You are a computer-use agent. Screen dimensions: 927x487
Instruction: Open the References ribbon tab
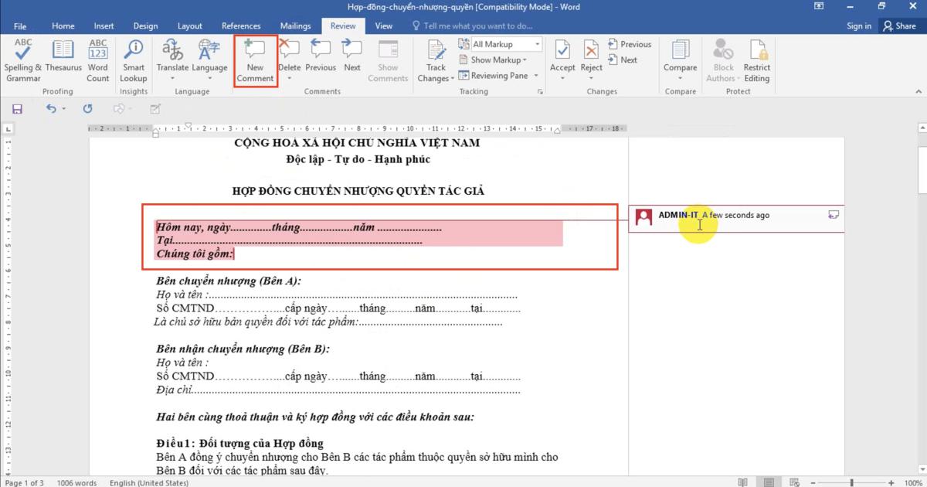(241, 26)
